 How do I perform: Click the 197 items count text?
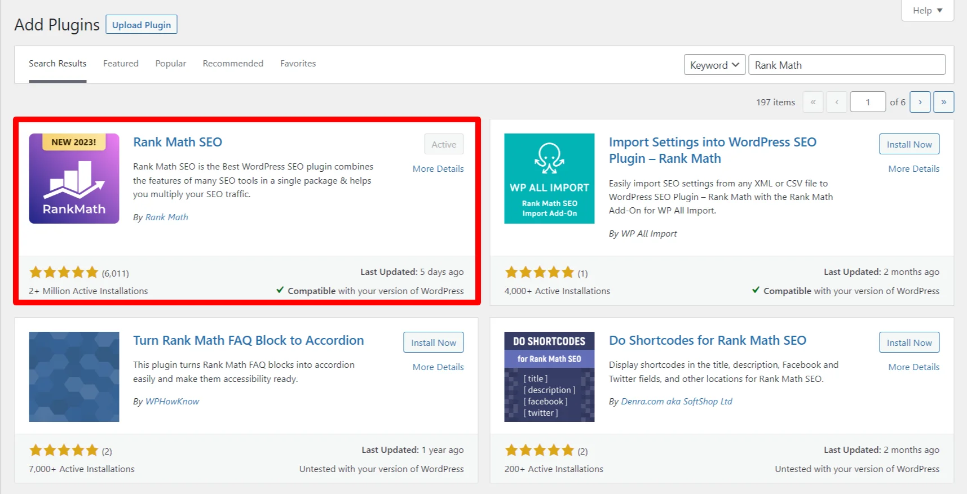coord(775,102)
